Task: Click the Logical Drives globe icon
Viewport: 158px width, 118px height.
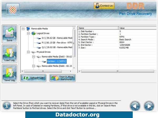Action: [x=33, y=33]
